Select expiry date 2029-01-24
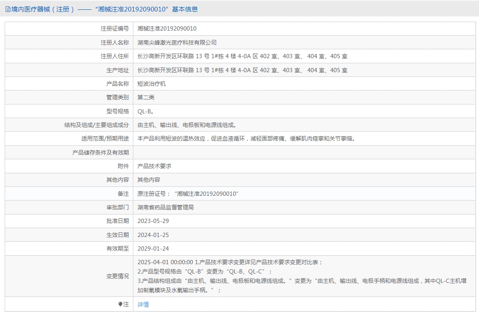479x316 pixels. point(153,249)
